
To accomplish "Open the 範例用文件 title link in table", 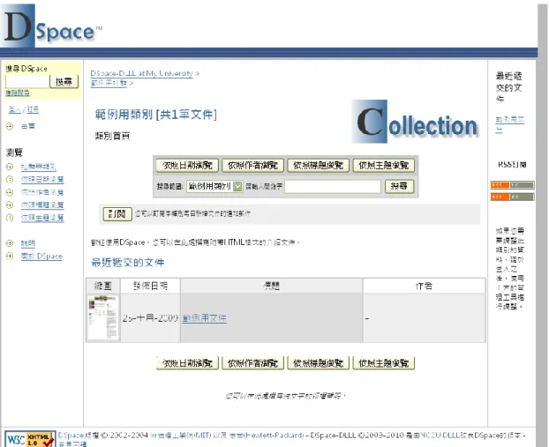I will (x=205, y=318).
